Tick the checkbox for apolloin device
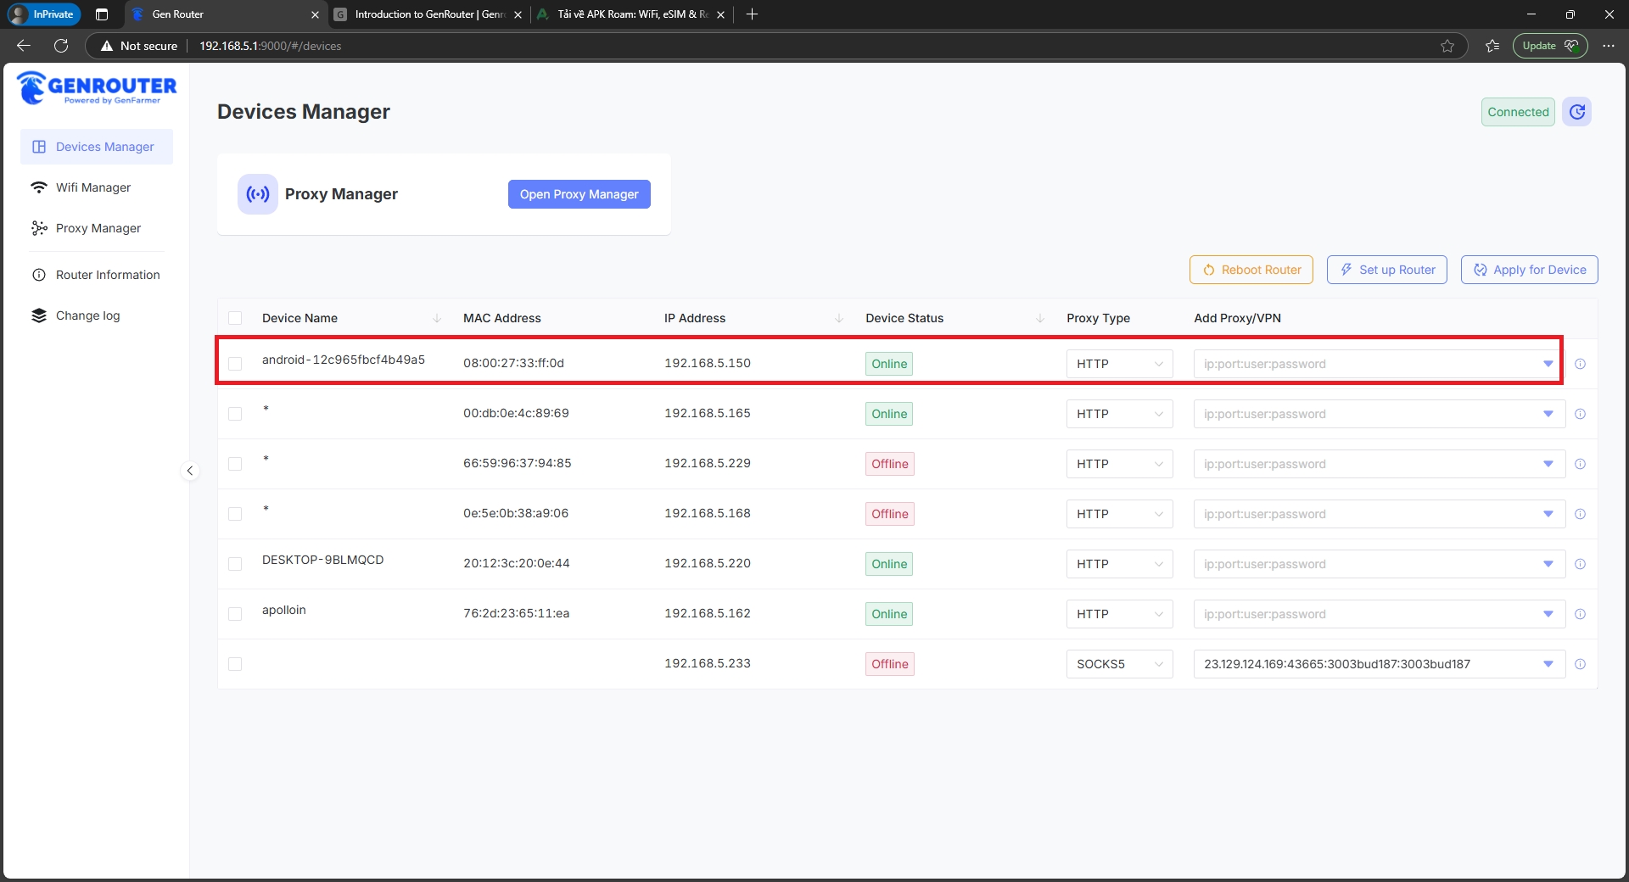 coord(235,614)
